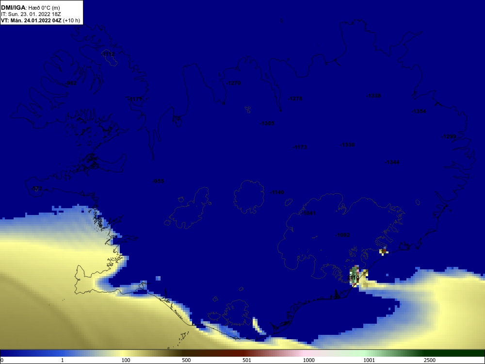The image size is (485, 364).
Task: Click the -1270 value label
Action: [x=233, y=83]
